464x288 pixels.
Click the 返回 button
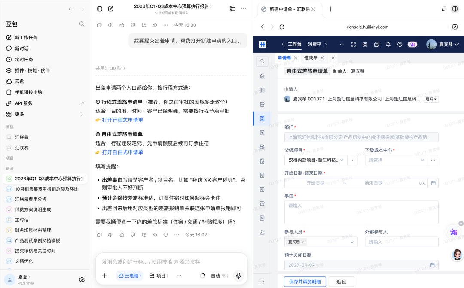pos(341,282)
